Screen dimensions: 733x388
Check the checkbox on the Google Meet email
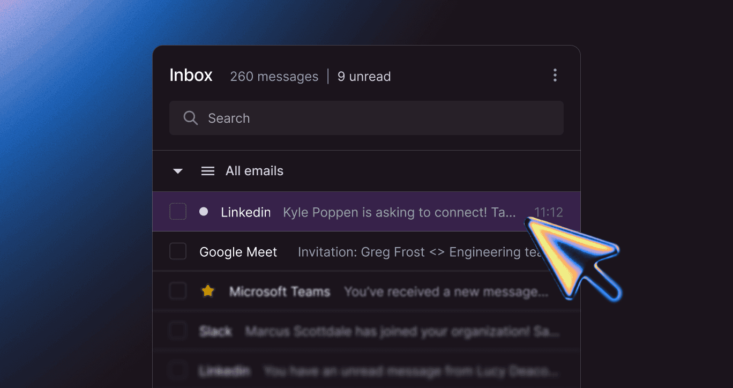coord(178,251)
